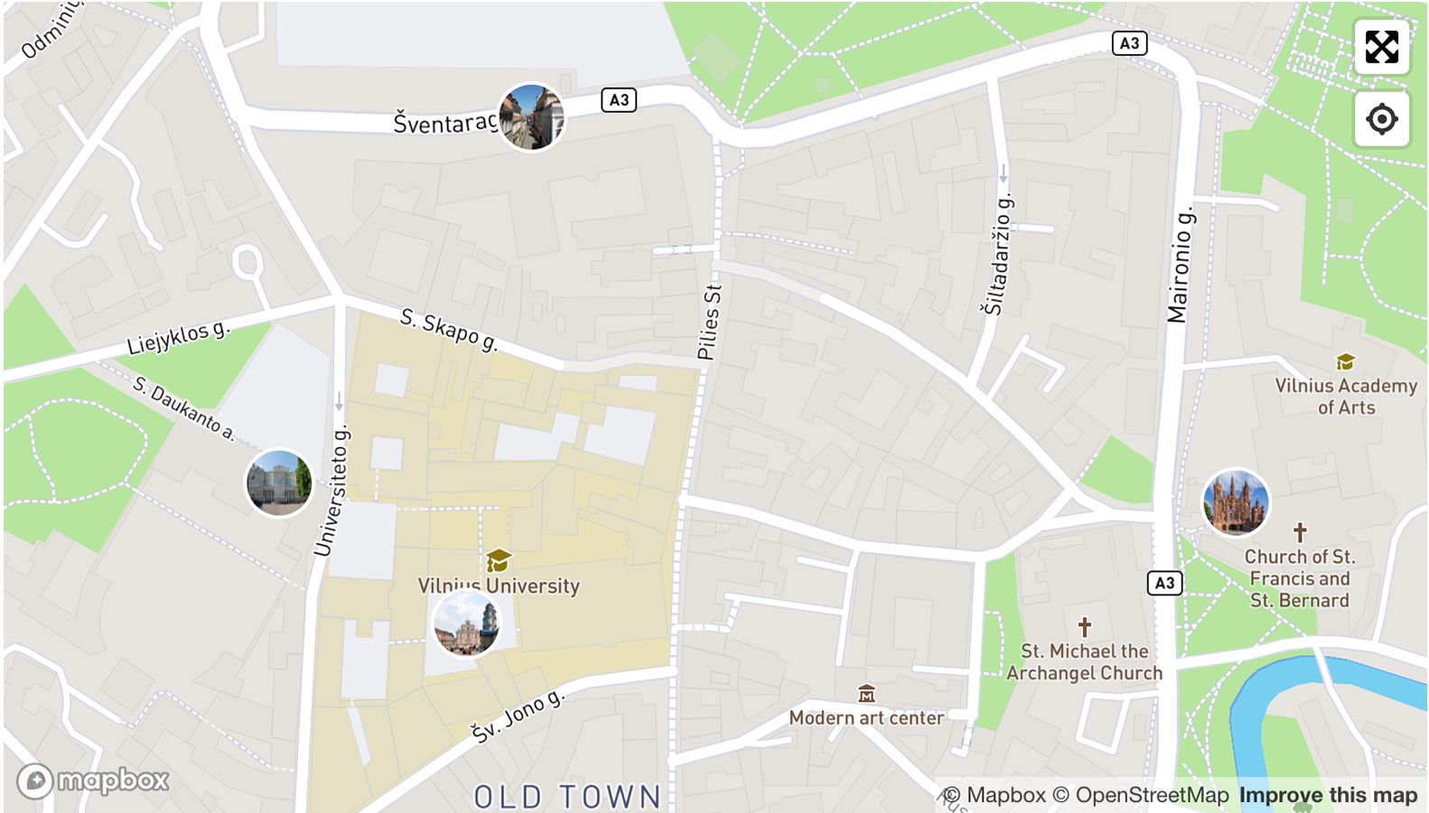Image resolution: width=1429 pixels, height=813 pixels.
Task: Open the Mapbox logo link
Action: point(93,780)
